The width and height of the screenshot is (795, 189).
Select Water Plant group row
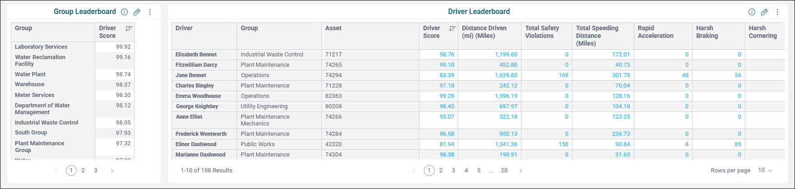pyautogui.click(x=30, y=74)
